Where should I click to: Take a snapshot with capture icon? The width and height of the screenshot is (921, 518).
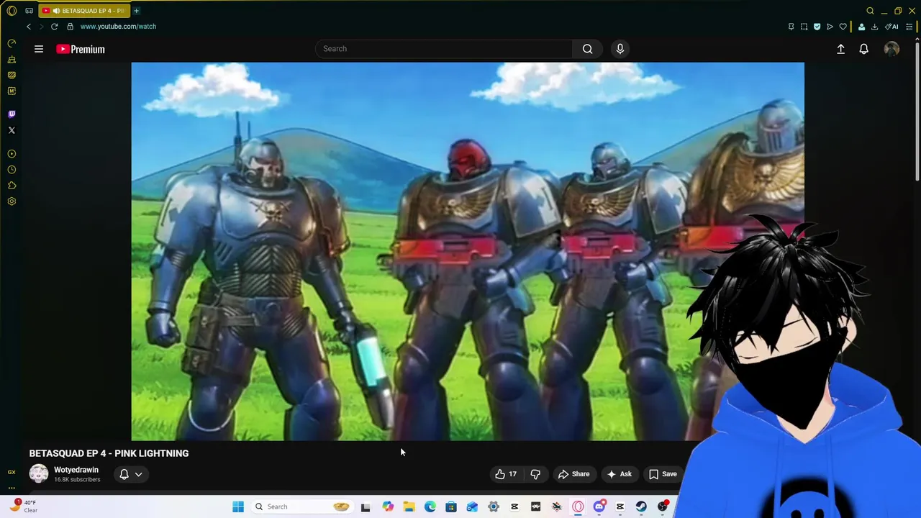point(804,27)
